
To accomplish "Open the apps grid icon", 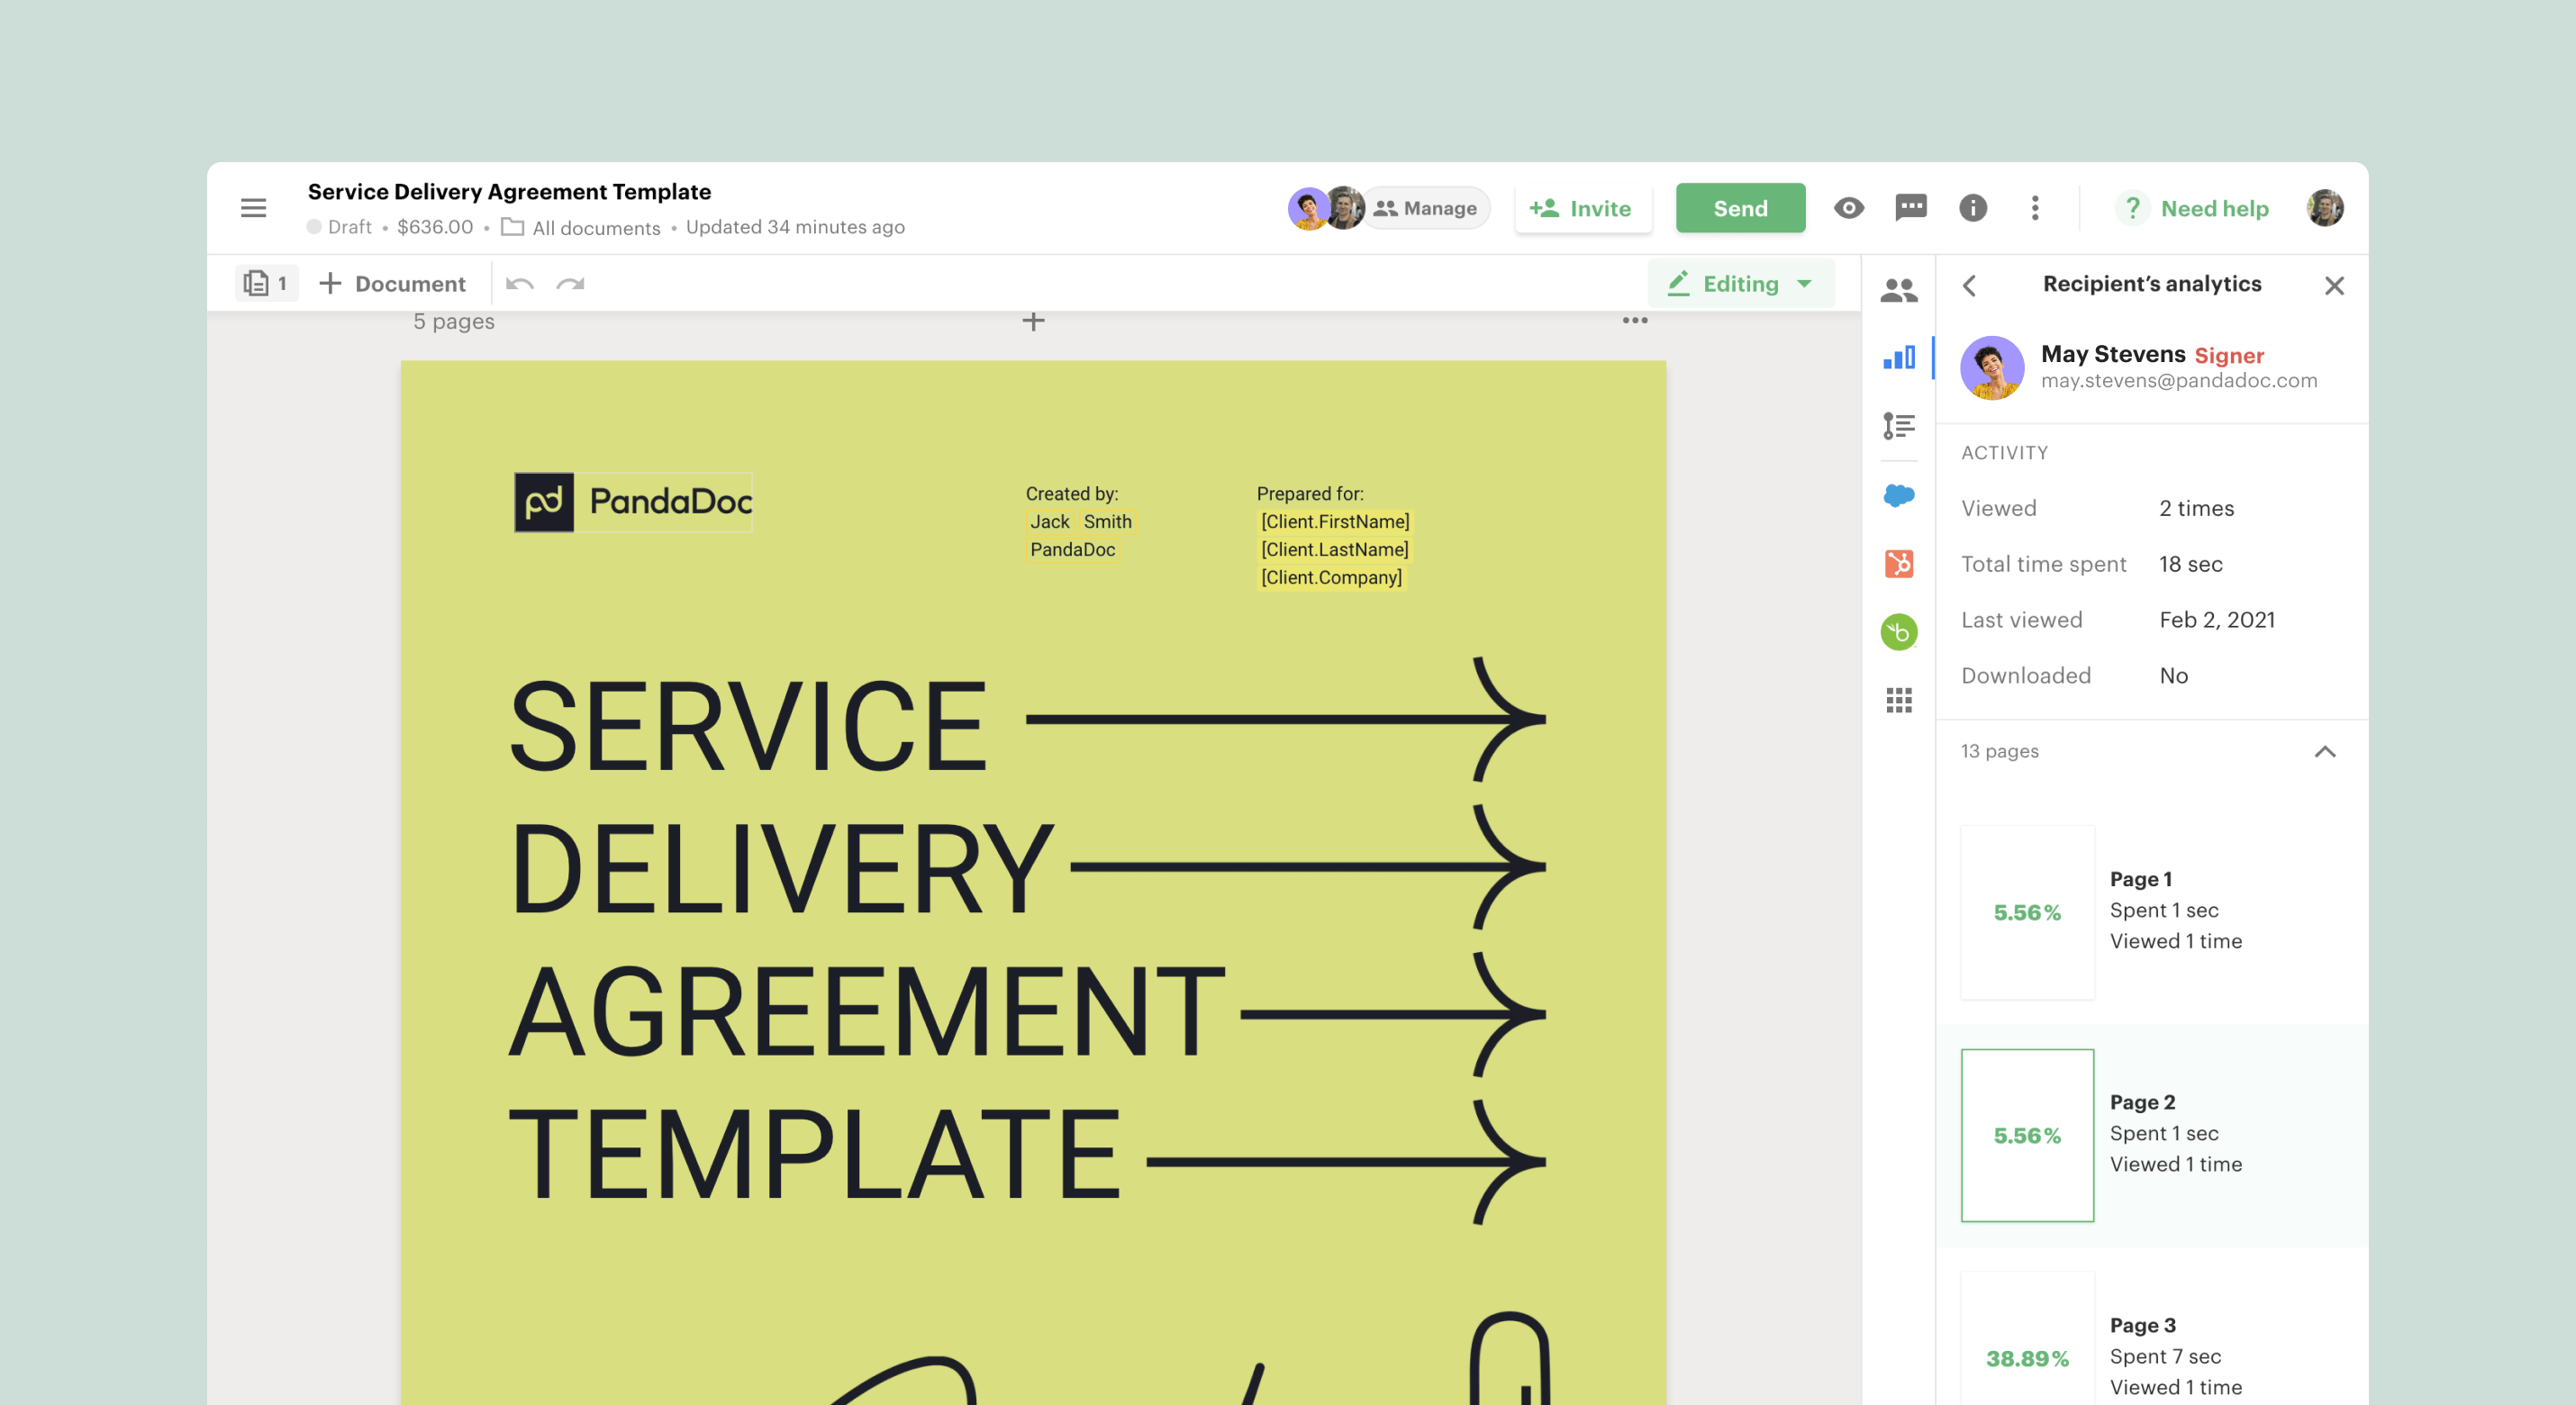I will coord(1898,700).
